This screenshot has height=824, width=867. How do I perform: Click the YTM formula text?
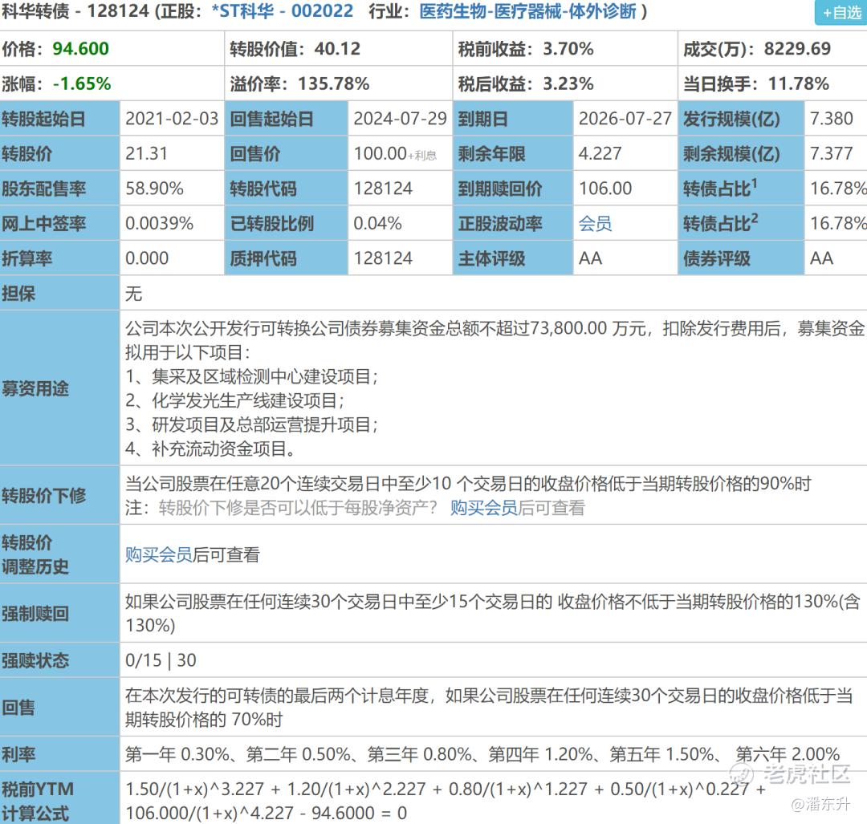coord(446,801)
